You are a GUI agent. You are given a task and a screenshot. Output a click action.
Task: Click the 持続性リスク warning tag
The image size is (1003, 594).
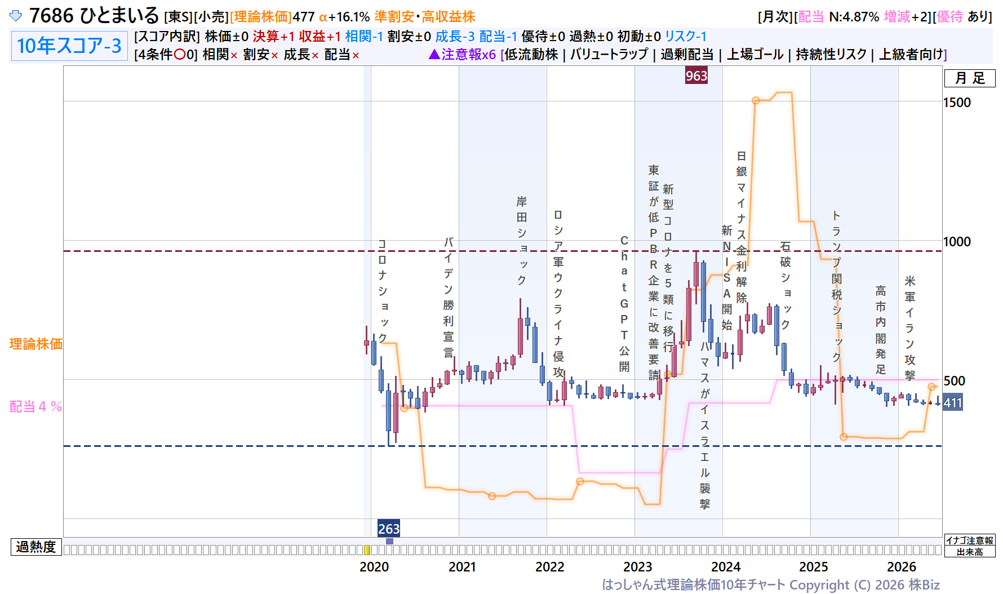pos(831,55)
